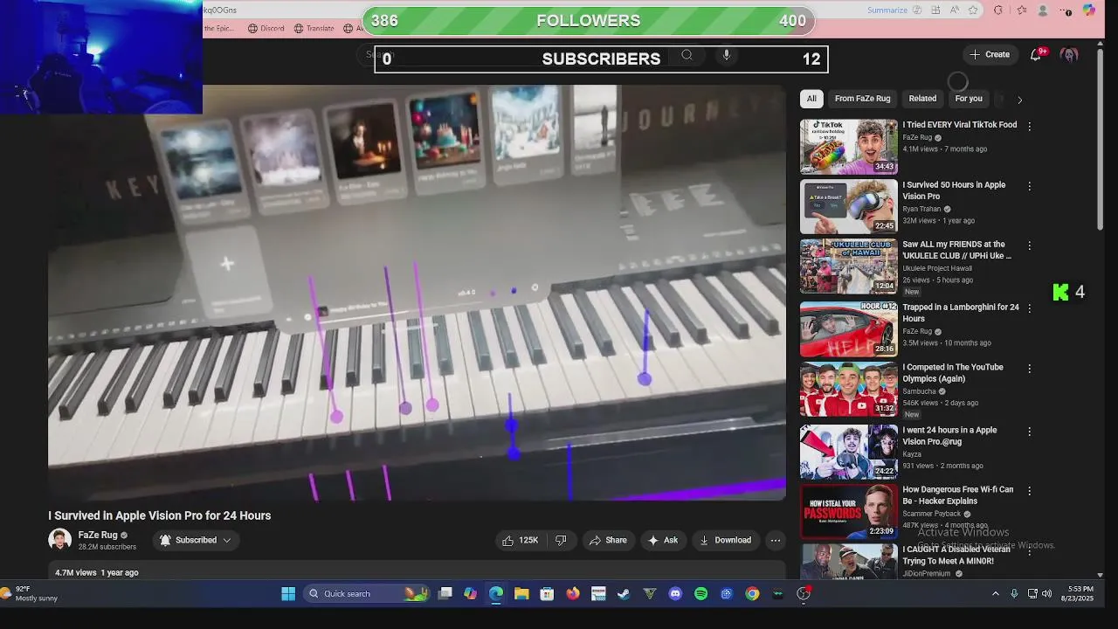
Task: Open Discord from taskbar
Action: (x=675, y=594)
